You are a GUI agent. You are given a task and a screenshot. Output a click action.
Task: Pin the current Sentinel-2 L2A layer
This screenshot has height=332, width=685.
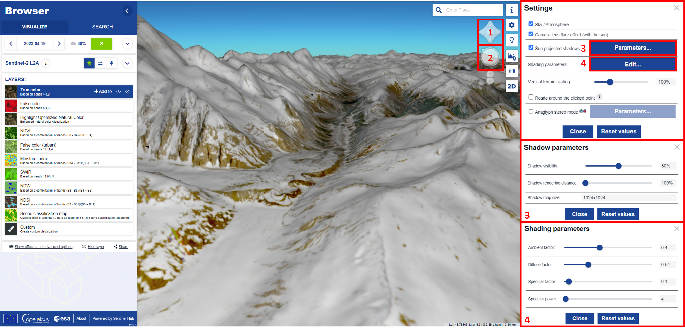click(112, 63)
